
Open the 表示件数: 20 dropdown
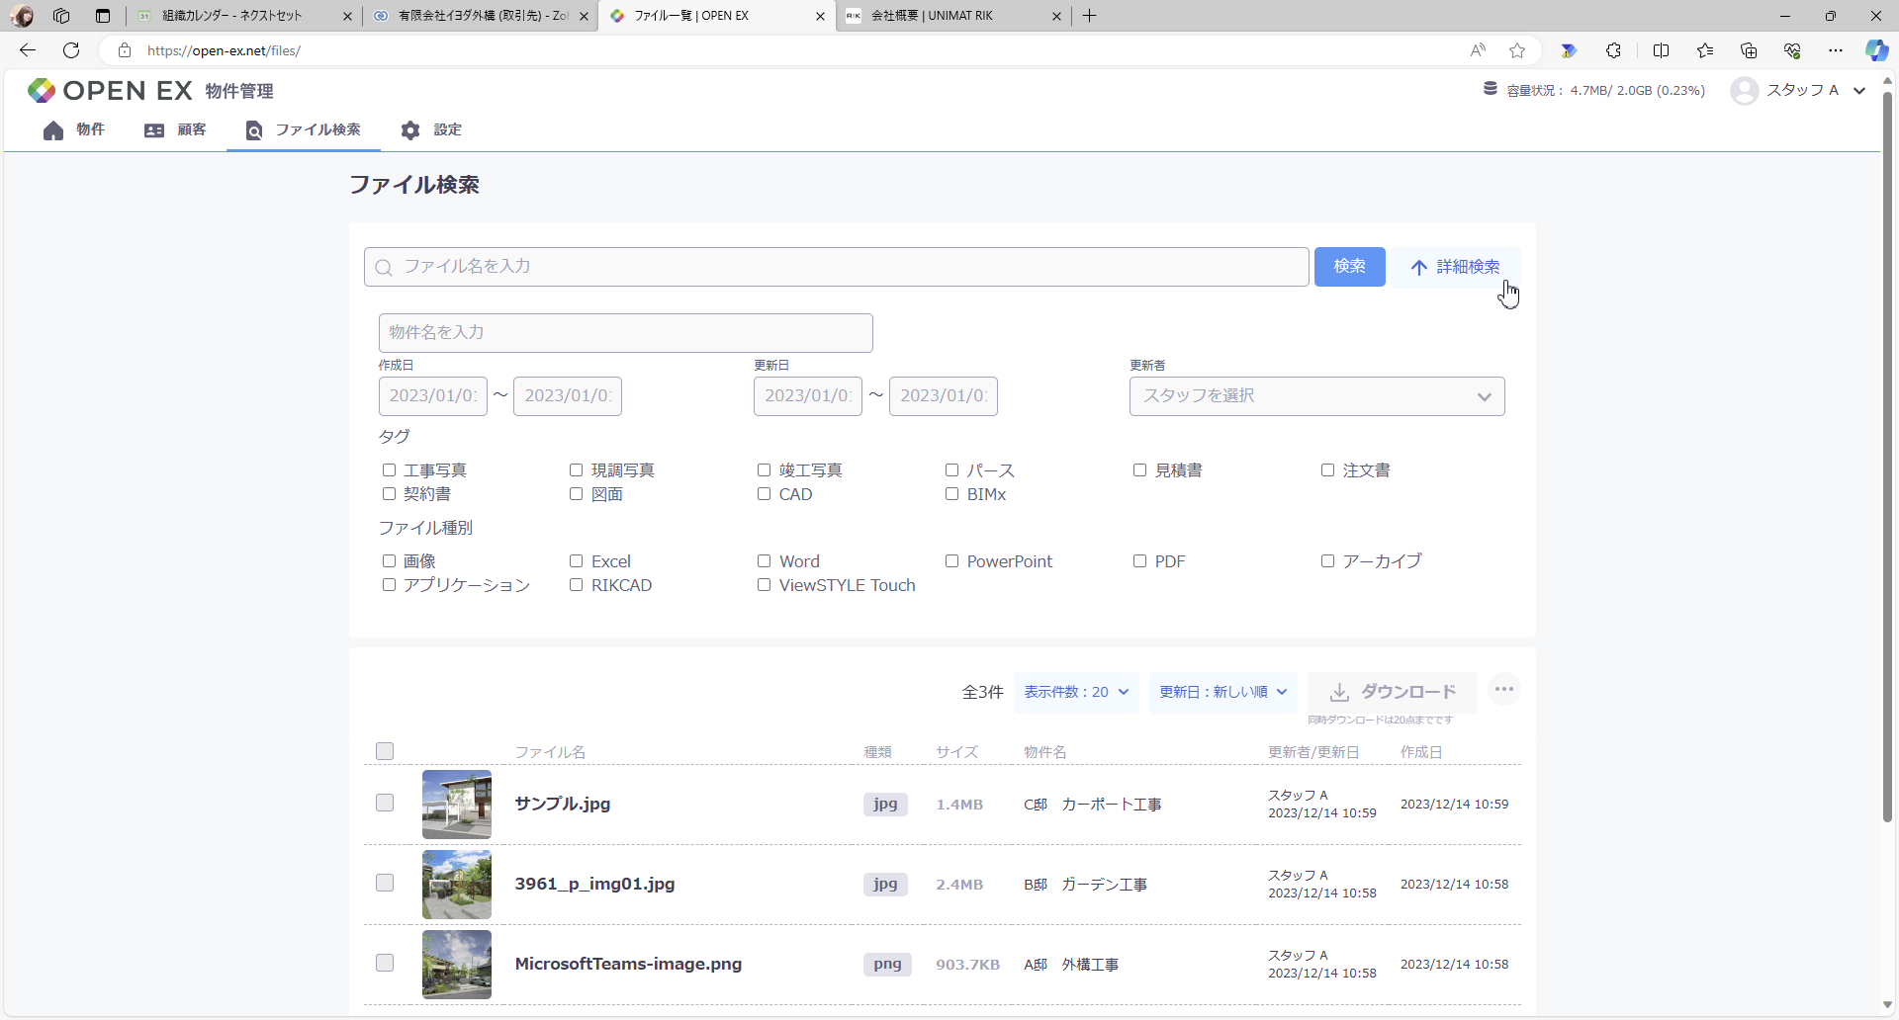click(x=1076, y=692)
